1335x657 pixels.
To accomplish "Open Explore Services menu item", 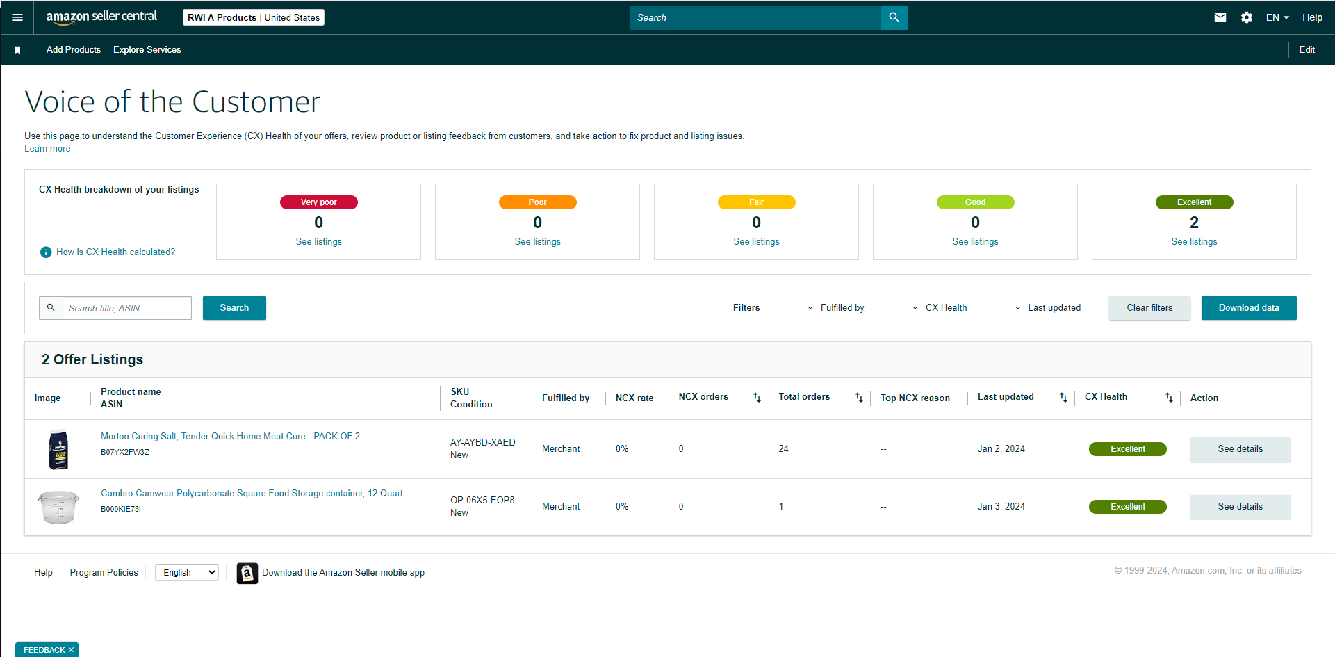I will click(x=147, y=50).
